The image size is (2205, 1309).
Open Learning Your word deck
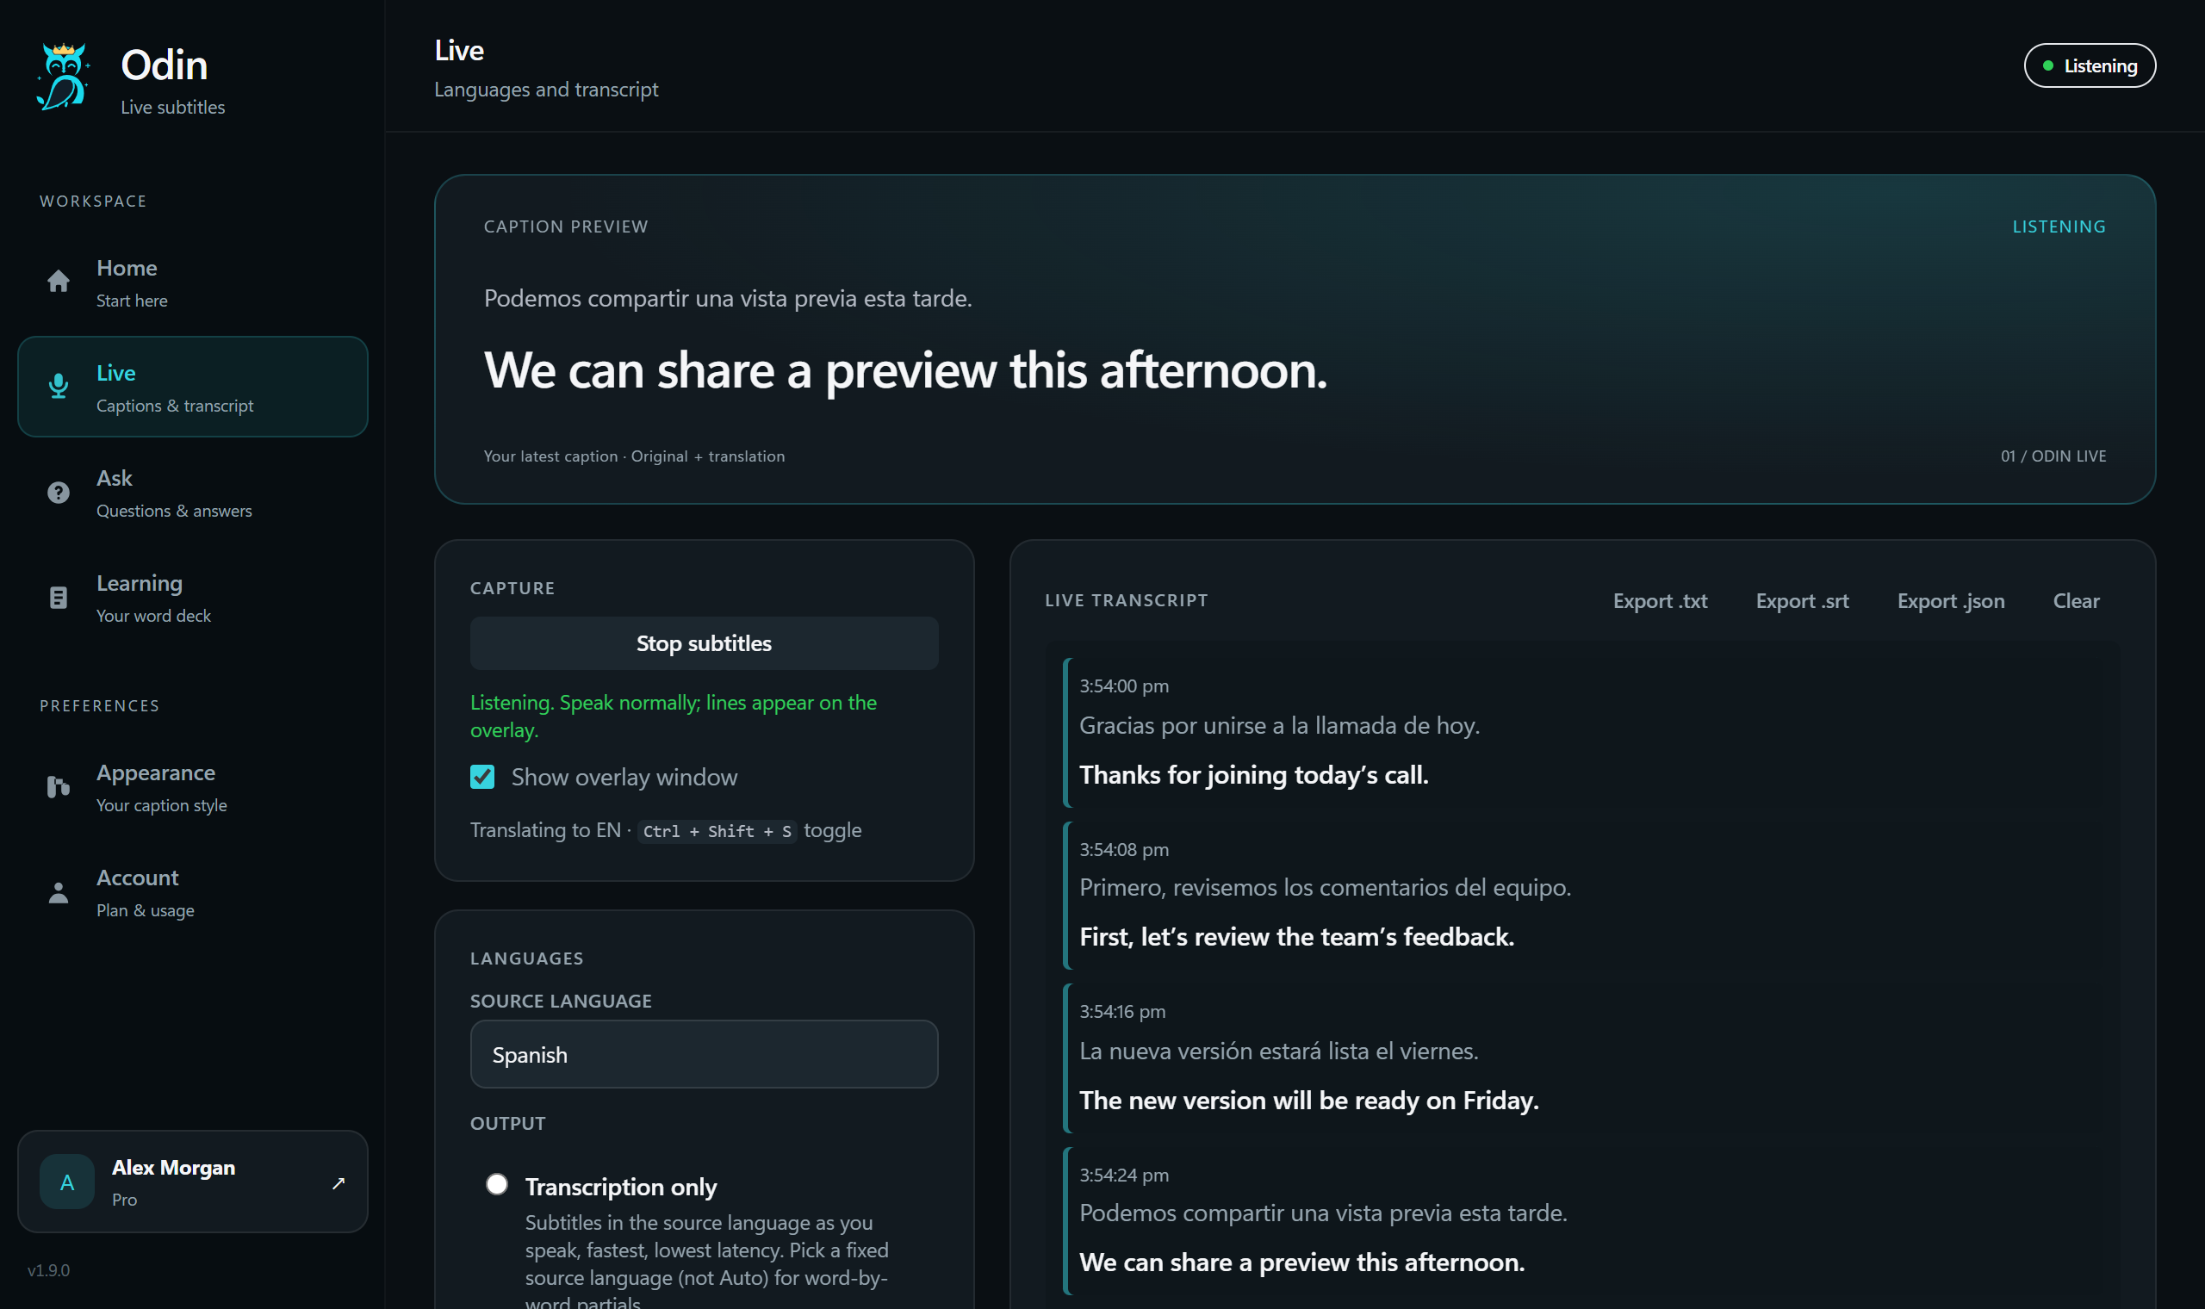pyautogui.click(x=192, y=598)
